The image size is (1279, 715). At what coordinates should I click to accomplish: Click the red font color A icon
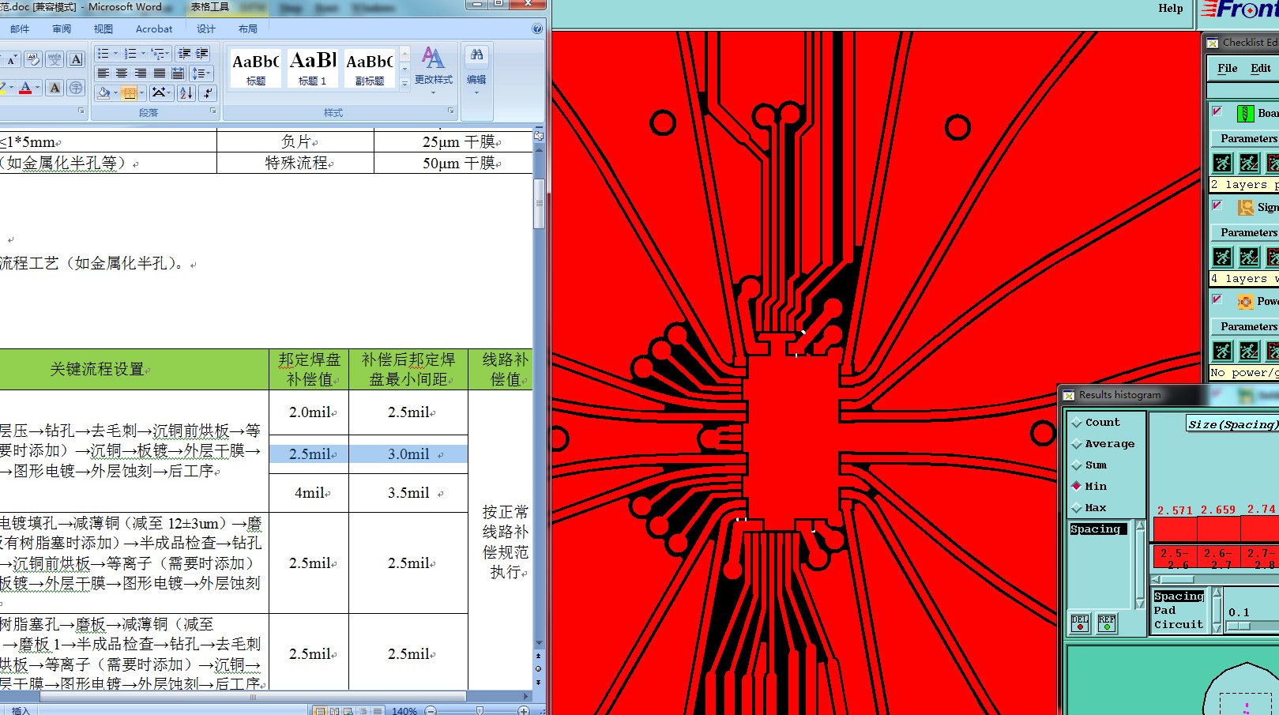(x=25, y=88)
